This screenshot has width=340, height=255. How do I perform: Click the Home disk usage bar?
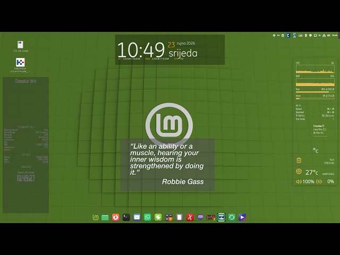pyautogui.click(x=315, y=98)
